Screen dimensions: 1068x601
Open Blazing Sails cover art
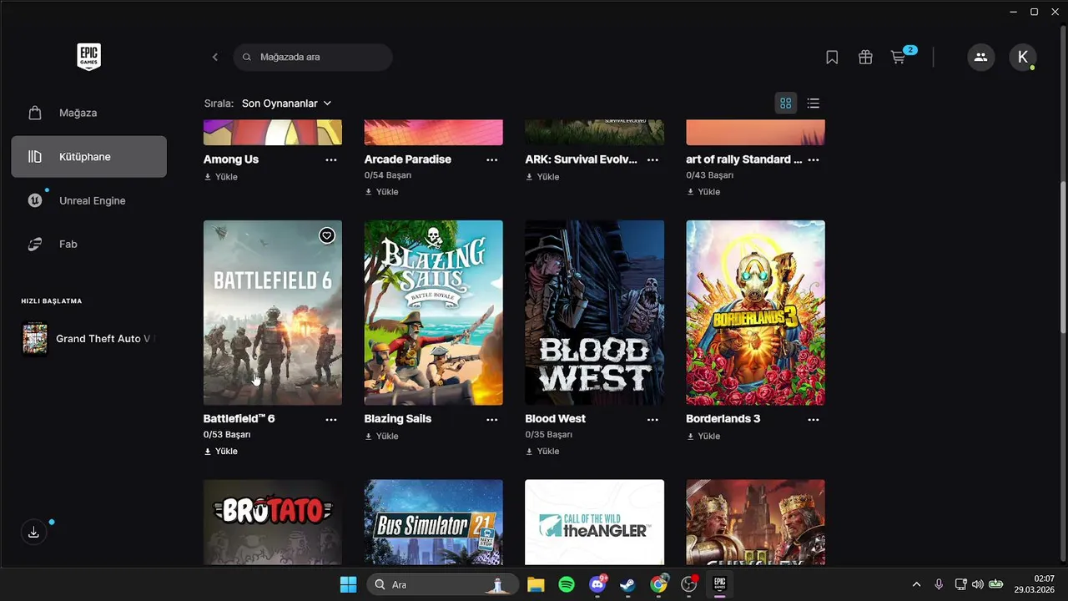(x=434, y=312)
